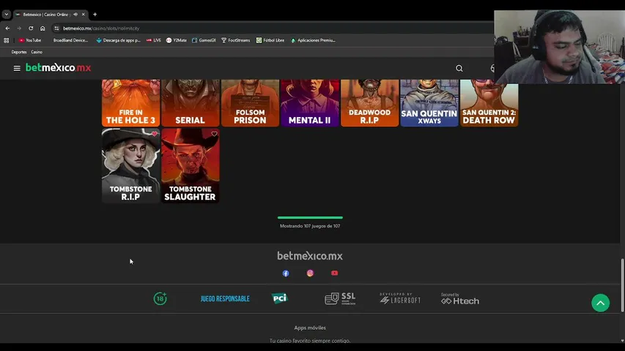
Task: Click the Developed by Lagersoft logo
Action: pyautogui.click(x=400, y=298)
